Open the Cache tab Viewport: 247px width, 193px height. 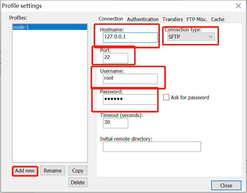tap(217, 19)
